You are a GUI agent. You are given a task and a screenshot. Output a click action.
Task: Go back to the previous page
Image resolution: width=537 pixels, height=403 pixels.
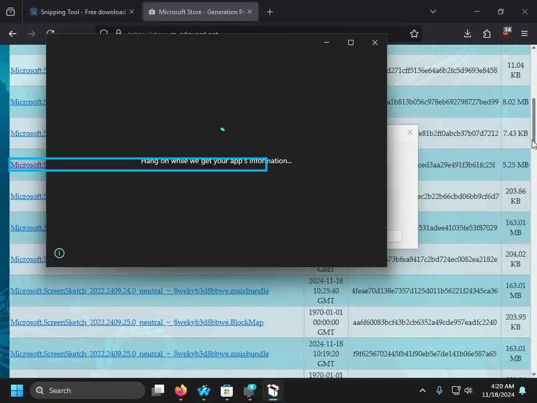13,34
